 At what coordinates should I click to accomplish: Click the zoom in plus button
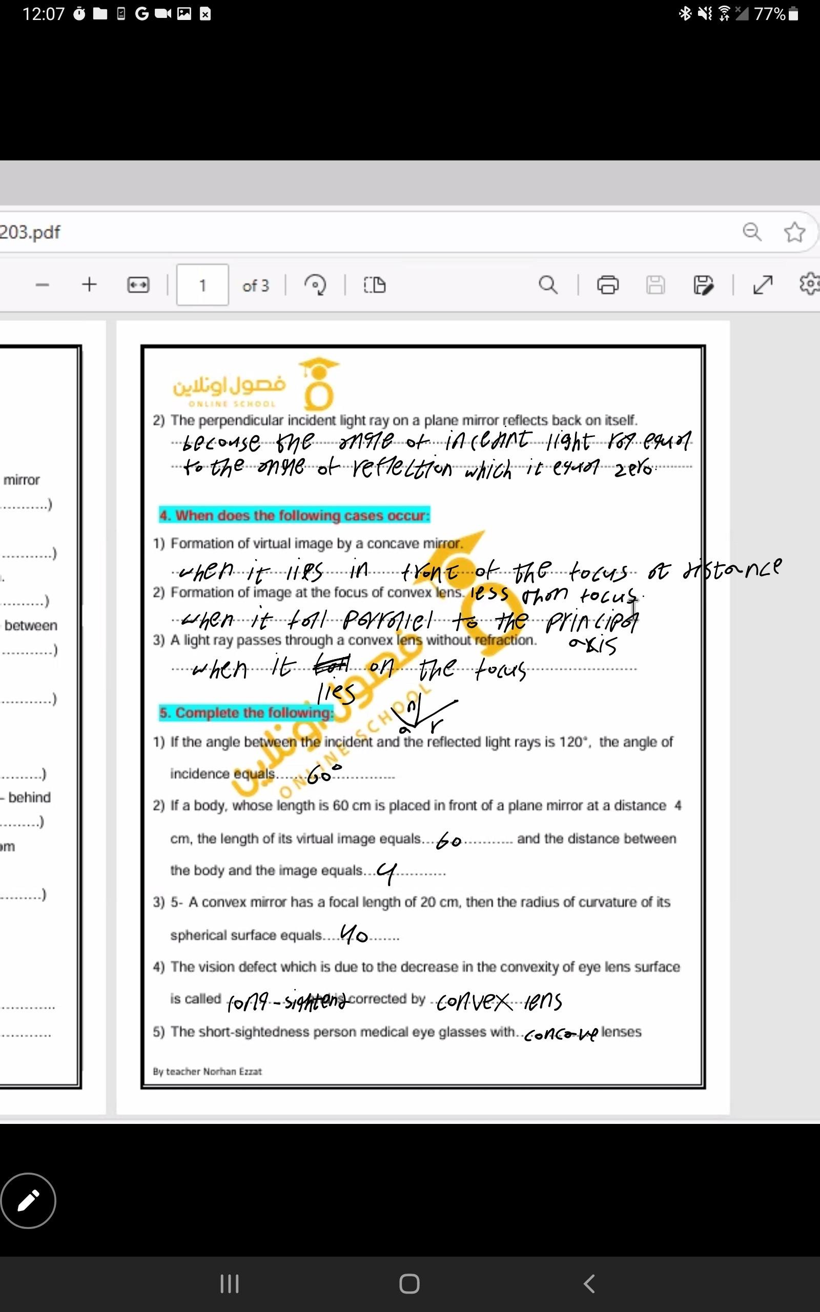pyautogui.click(x=90, y=284)
